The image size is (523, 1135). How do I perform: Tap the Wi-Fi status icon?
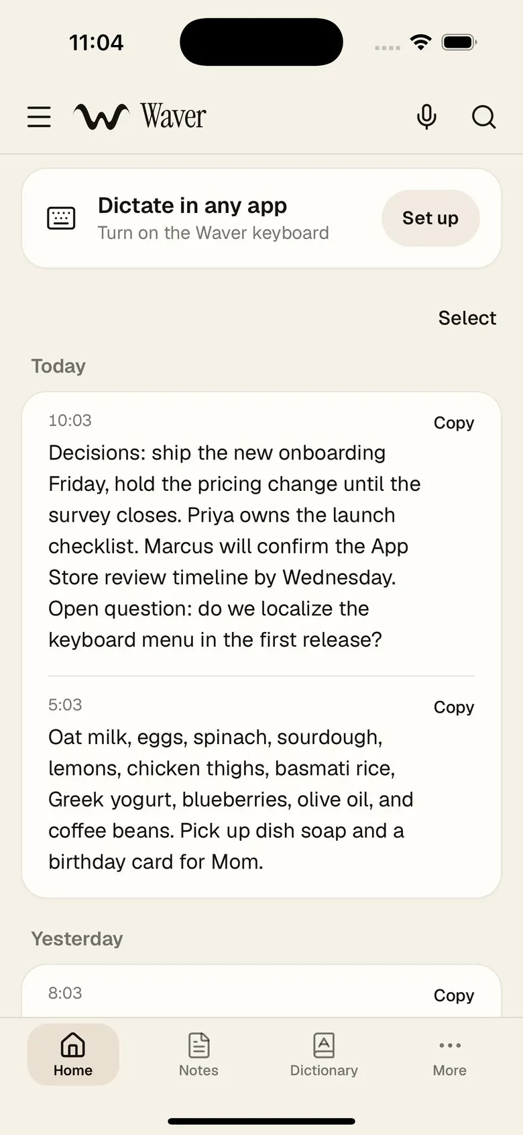[x=421, y=42]
